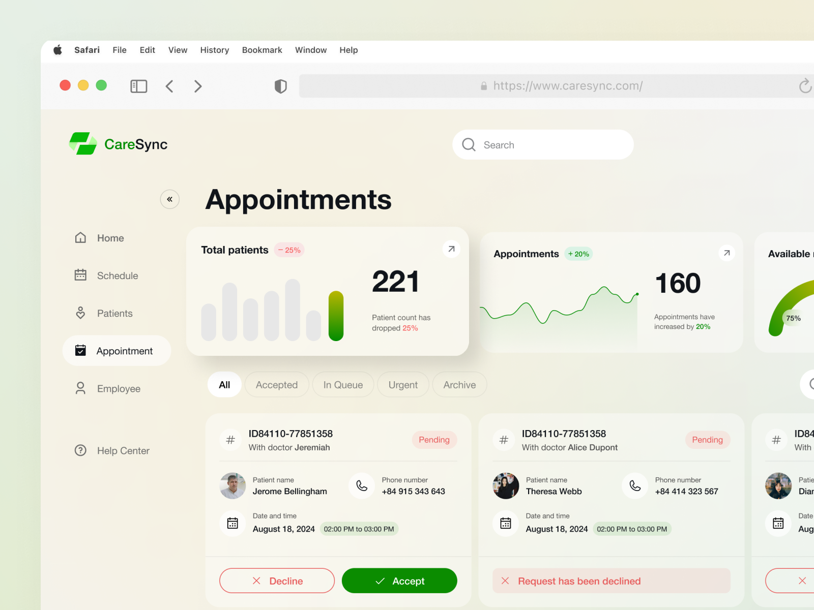The width and height of the screenshot is (814, 610).
Task: Click the Archive filter pill
Action: 459,385
